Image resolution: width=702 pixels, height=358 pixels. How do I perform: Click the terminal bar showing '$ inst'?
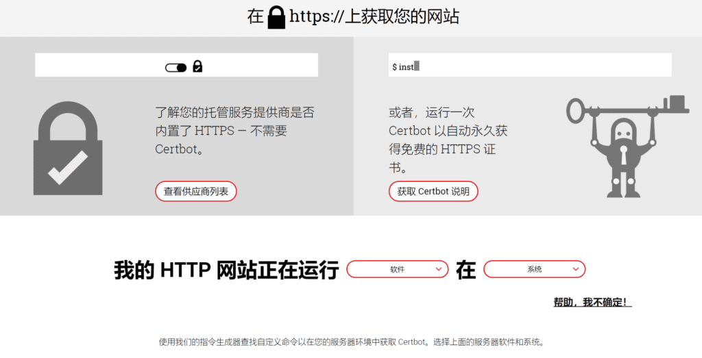point(530,65)
